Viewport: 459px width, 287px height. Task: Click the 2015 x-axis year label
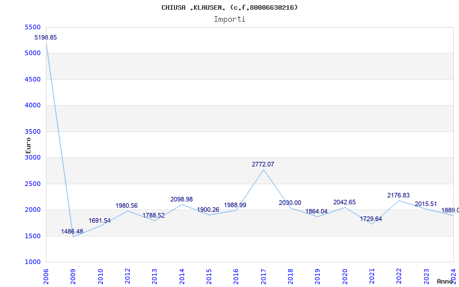click(x=209, y=276)
